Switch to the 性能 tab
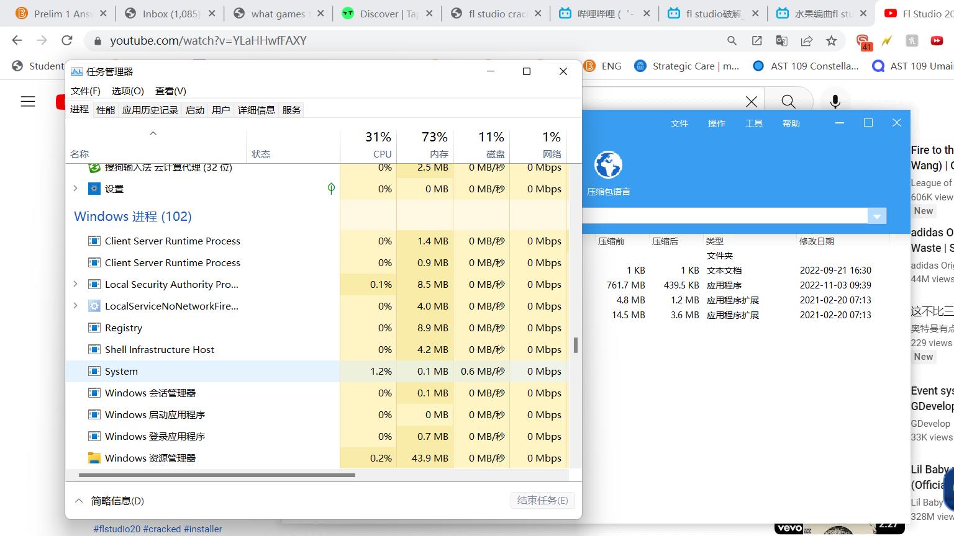 pos(106,110)
